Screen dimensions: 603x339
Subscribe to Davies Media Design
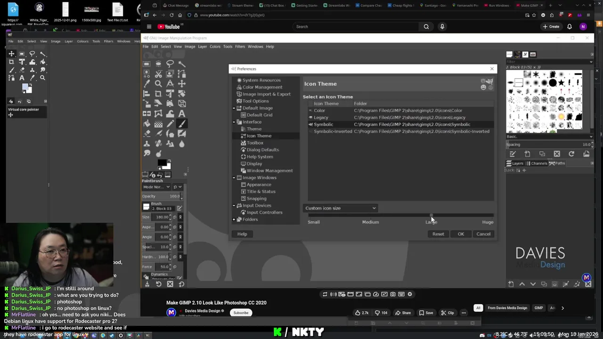click(241, 313)
